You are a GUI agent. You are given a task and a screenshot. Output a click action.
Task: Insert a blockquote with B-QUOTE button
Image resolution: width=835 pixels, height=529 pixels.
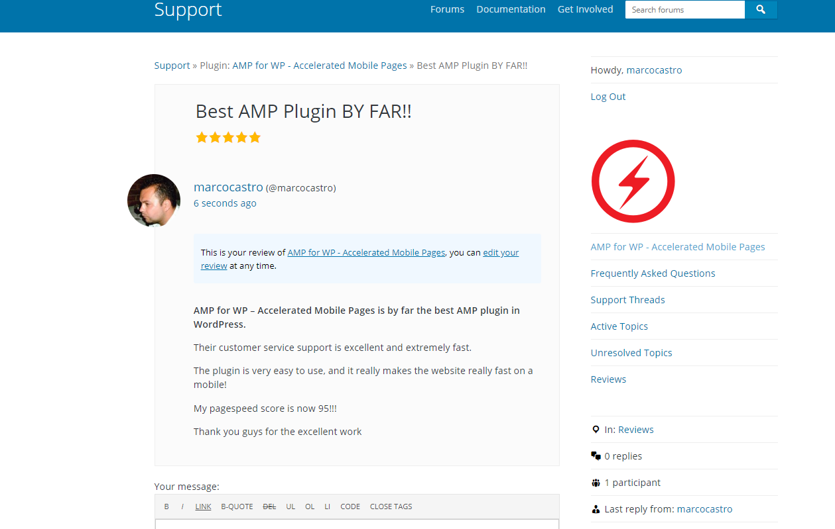pyautogui.click(x=237, y=506)
